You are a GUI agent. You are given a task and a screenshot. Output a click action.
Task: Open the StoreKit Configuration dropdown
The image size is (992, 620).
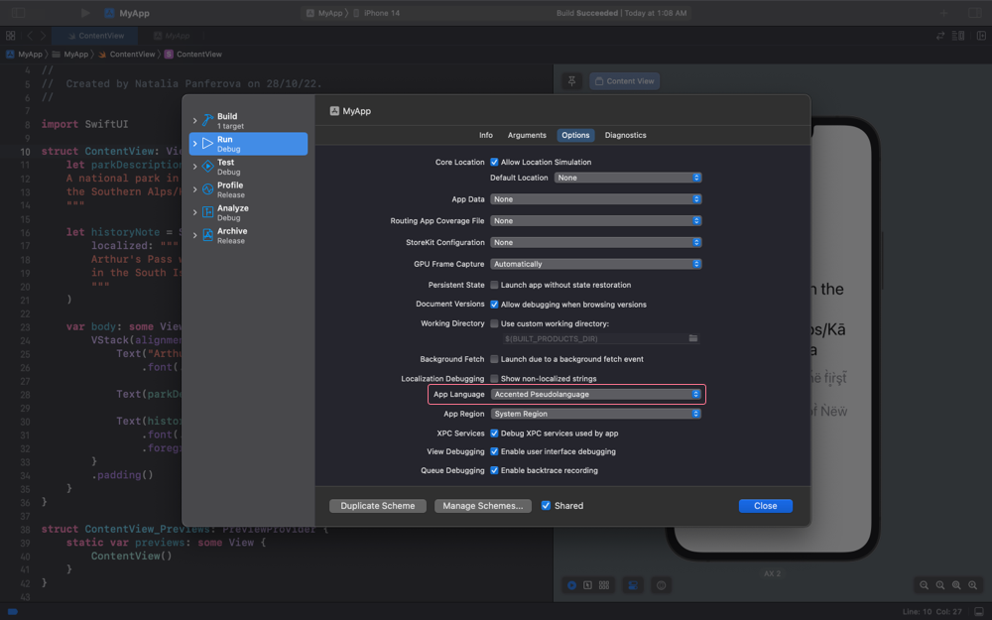596,242
